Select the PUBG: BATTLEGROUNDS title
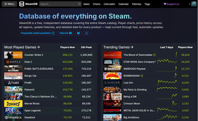 point(39,69)
